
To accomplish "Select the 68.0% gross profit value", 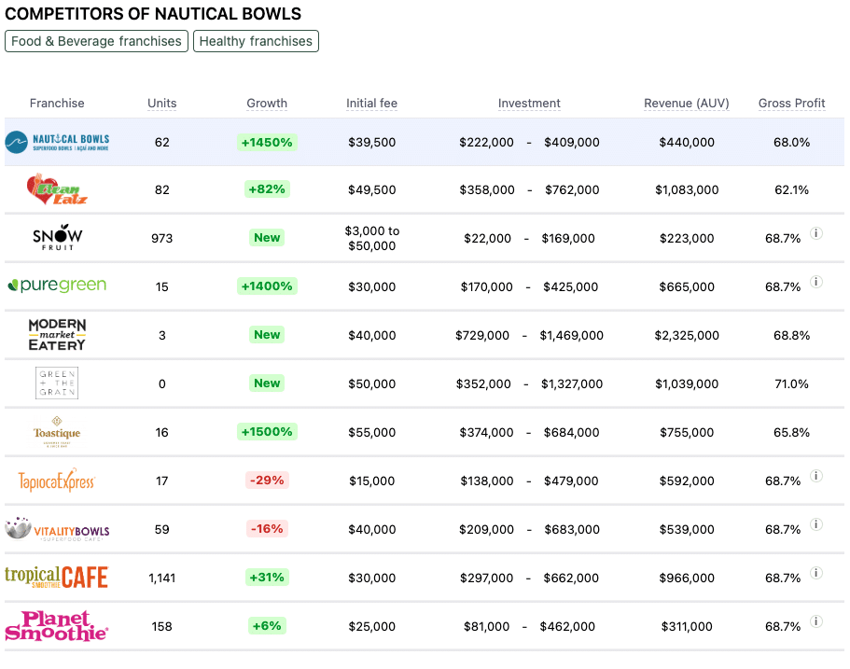I will pos(791,142).
